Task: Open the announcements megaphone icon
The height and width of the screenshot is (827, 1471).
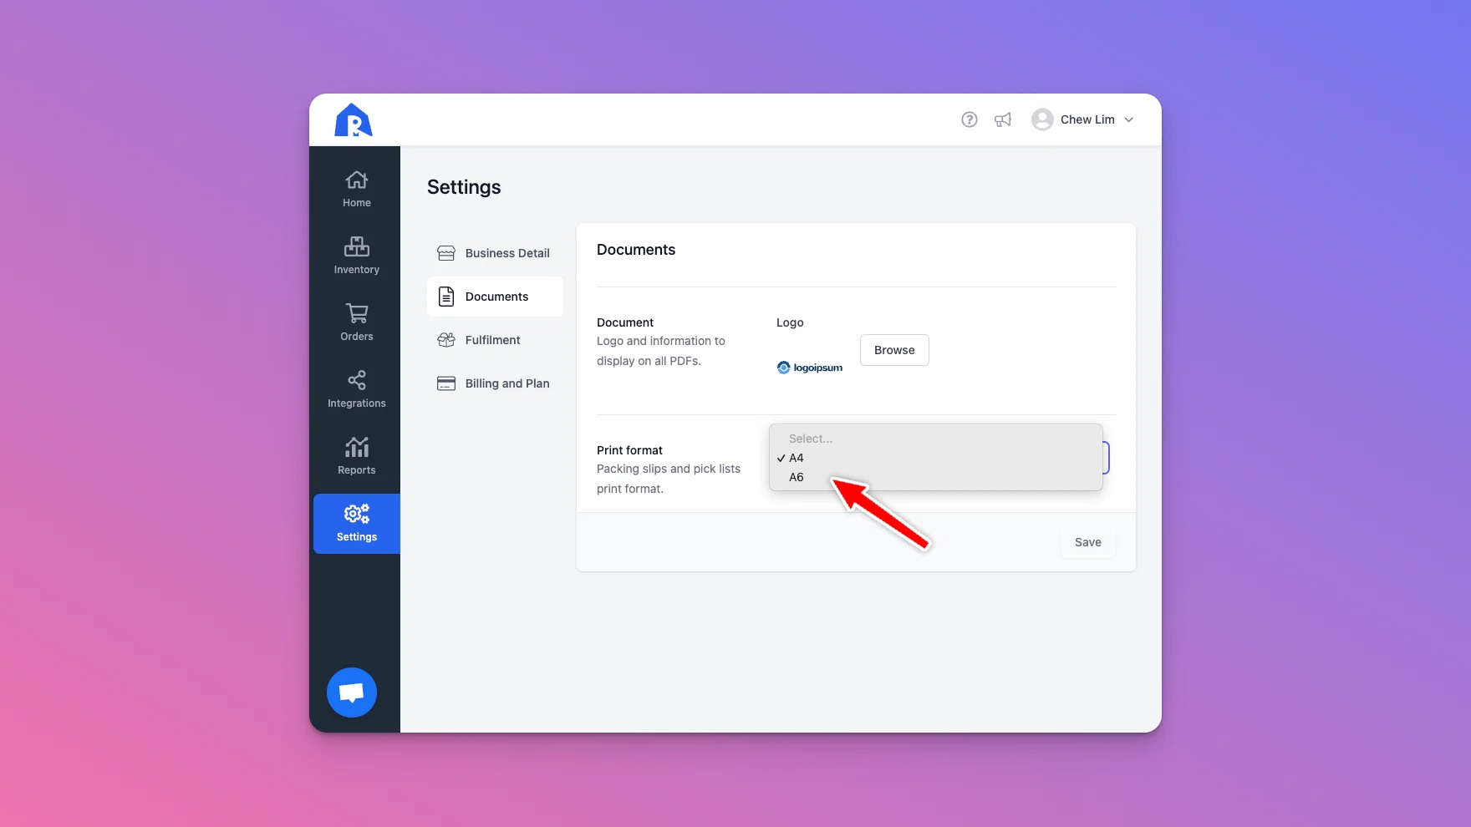Action: [1003, 119]
